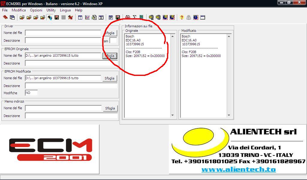Click the Fam input box
The width and height of the screenshot is (307, 180).
113,40
